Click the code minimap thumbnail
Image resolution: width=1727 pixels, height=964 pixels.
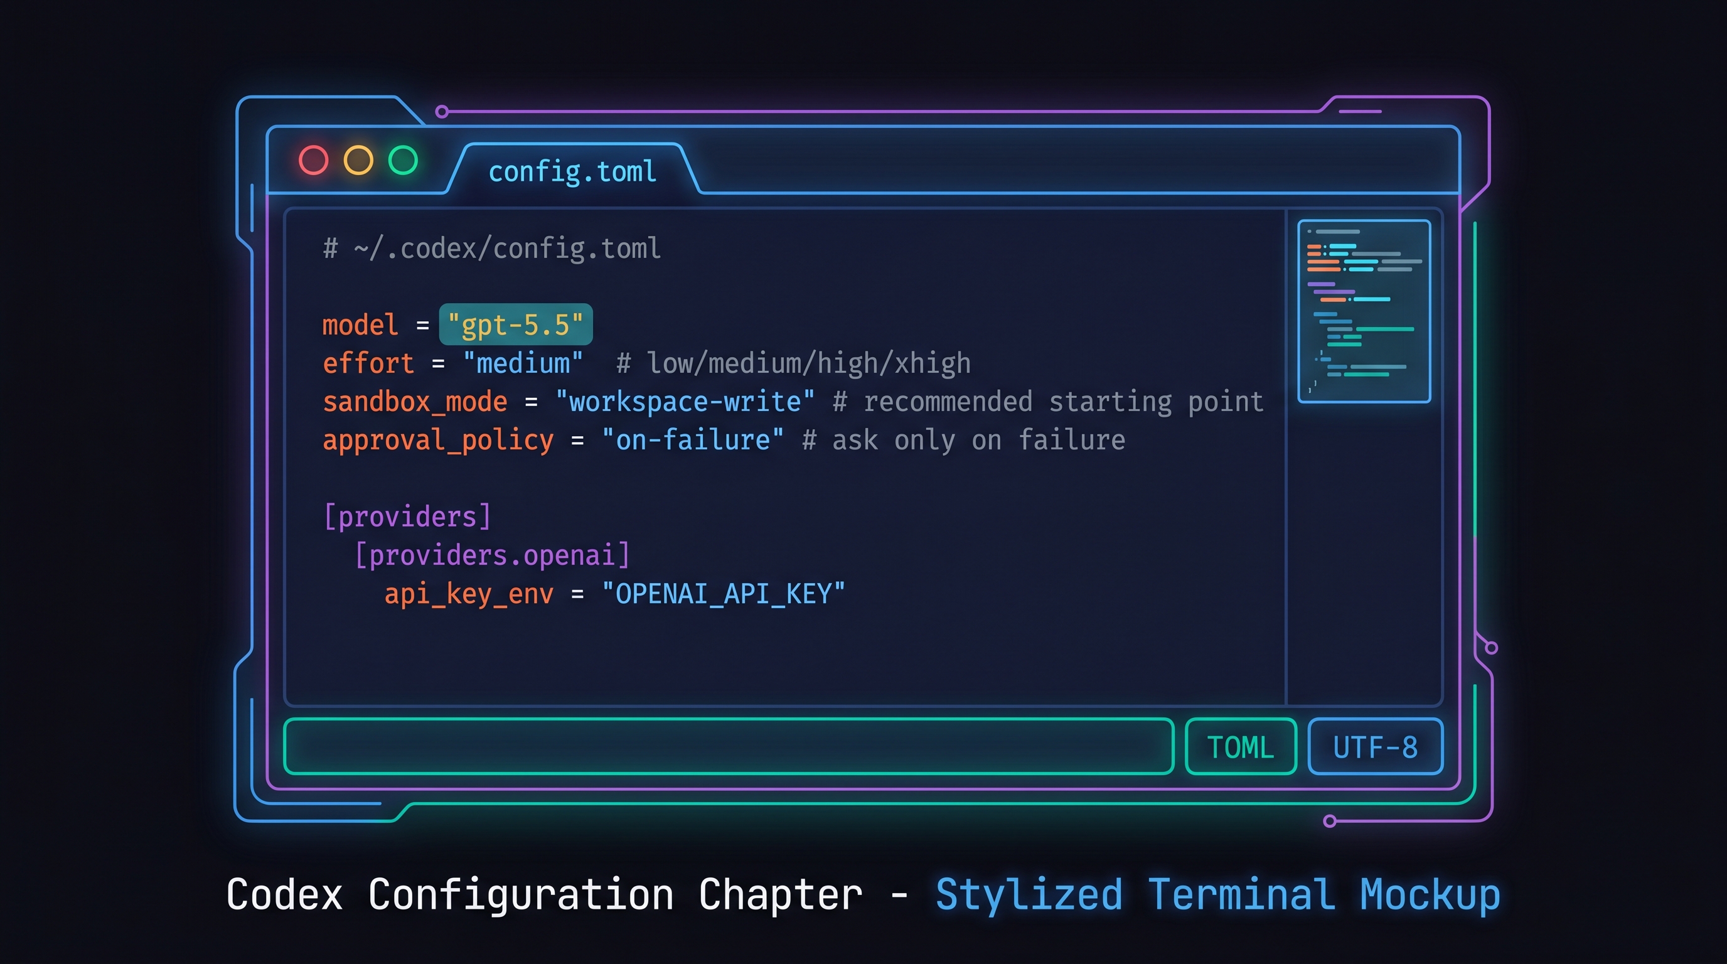1364,311
